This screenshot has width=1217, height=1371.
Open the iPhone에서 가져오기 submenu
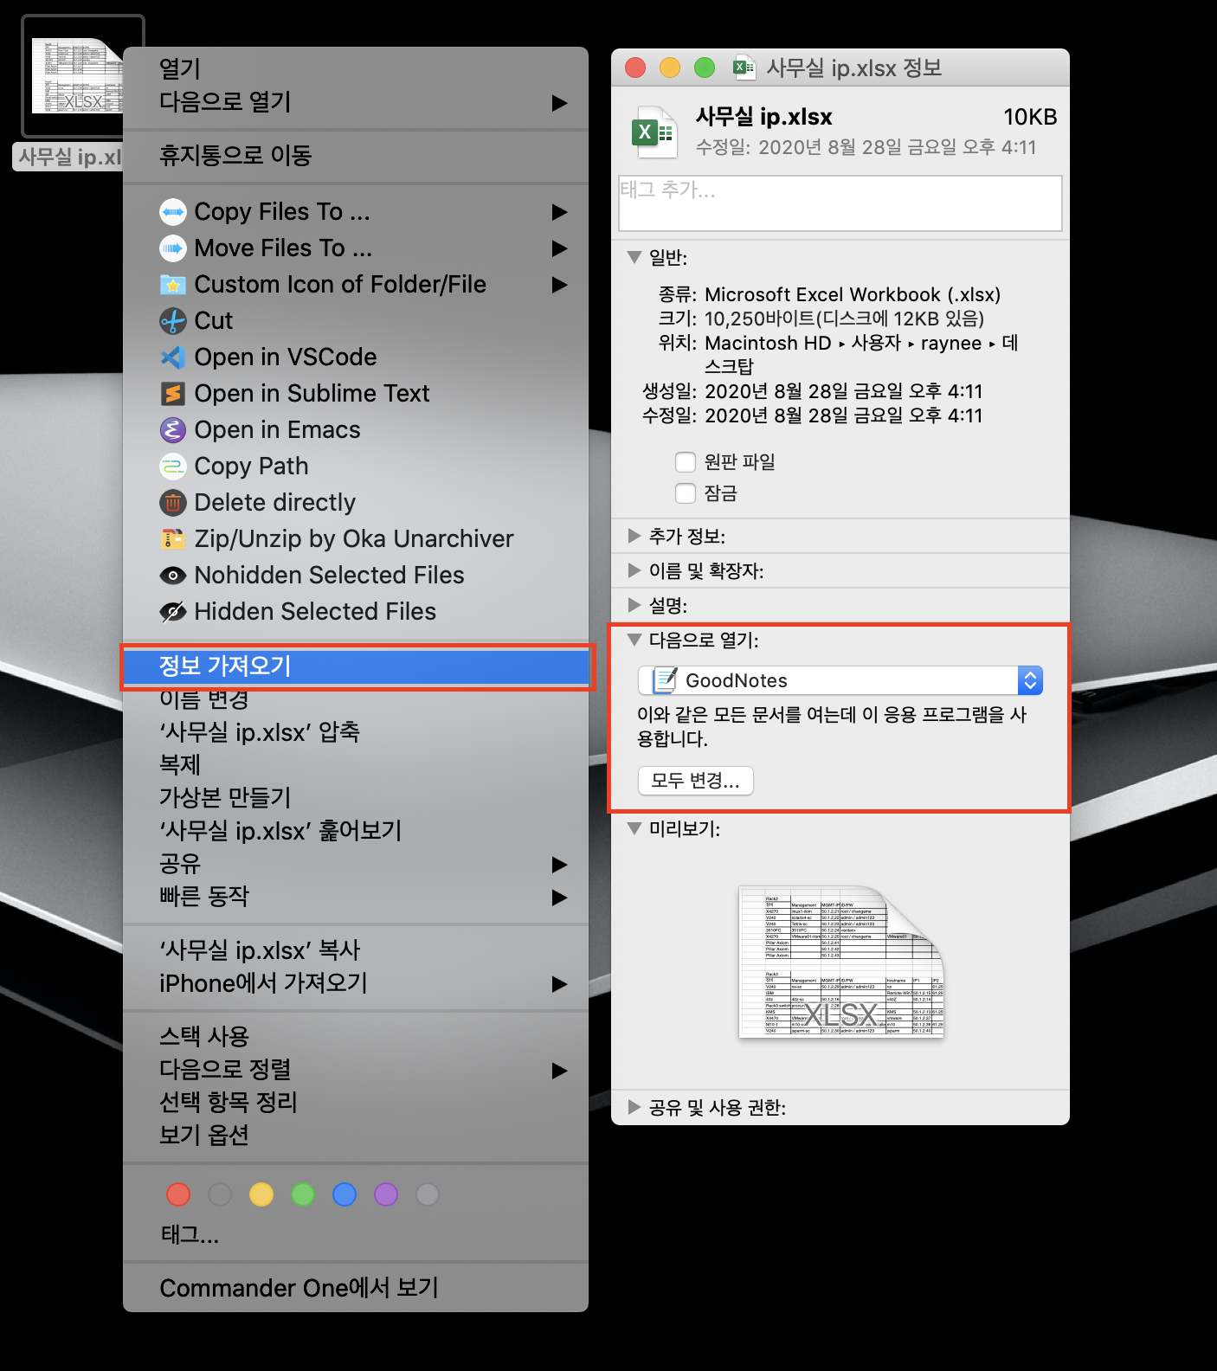pyautogui.click(x=356, y=983)
